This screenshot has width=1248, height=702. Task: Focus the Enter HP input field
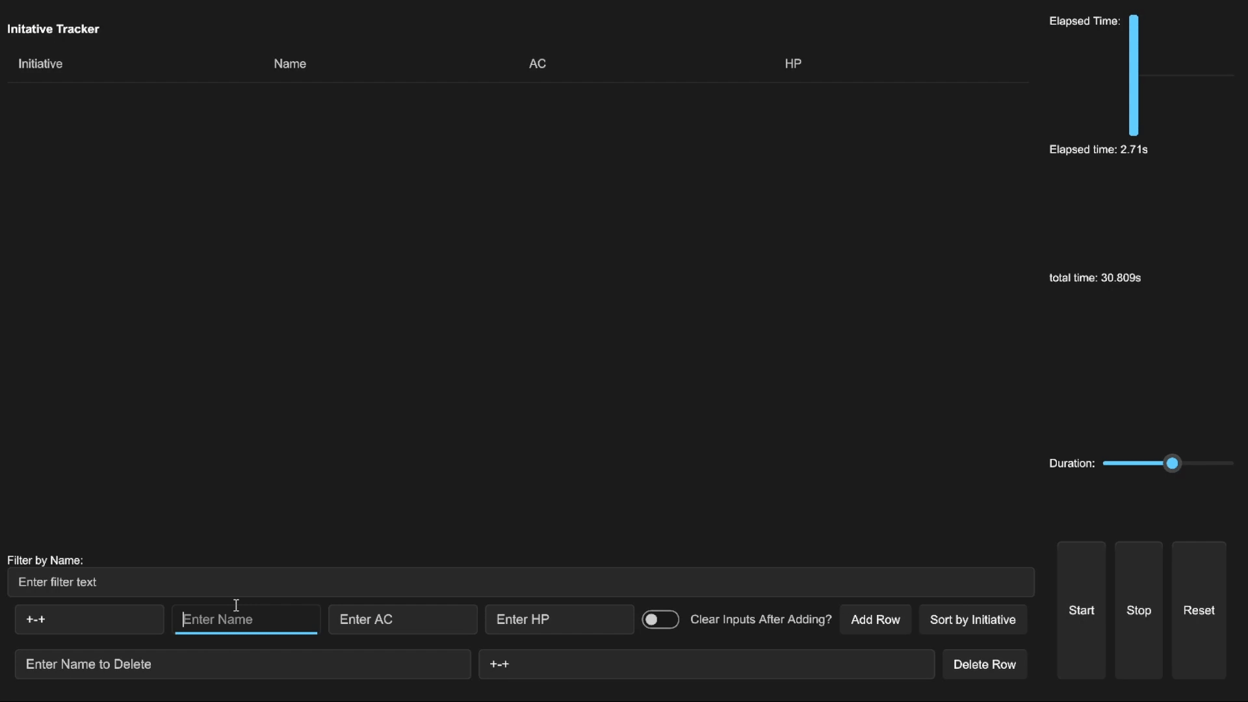(x=560, y=619)
